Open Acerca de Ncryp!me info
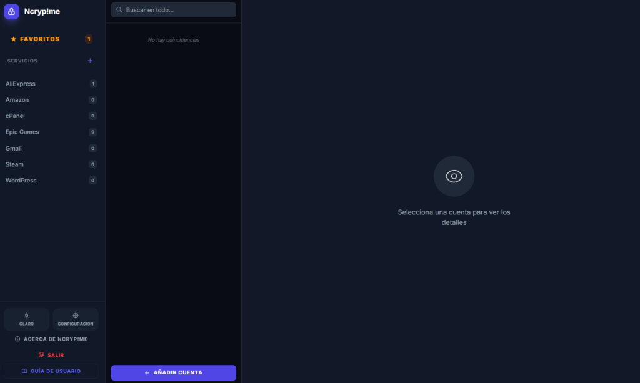The image size is (640, 383). coord(51,339)
